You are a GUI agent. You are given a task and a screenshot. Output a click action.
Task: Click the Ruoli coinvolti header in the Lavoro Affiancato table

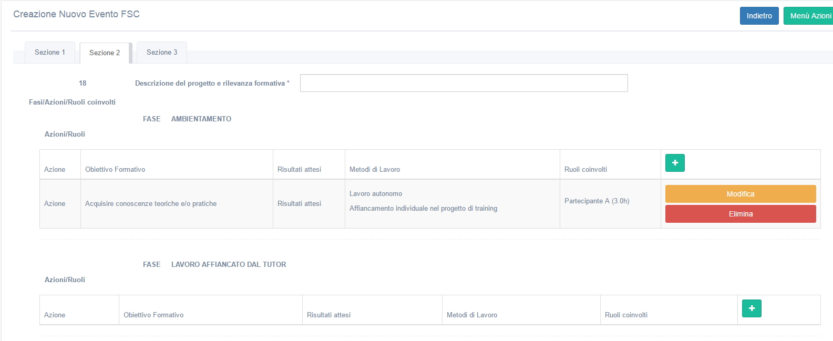(x=626, y=315)
